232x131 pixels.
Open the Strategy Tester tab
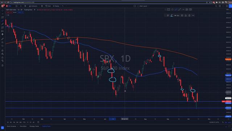[34, 126]
